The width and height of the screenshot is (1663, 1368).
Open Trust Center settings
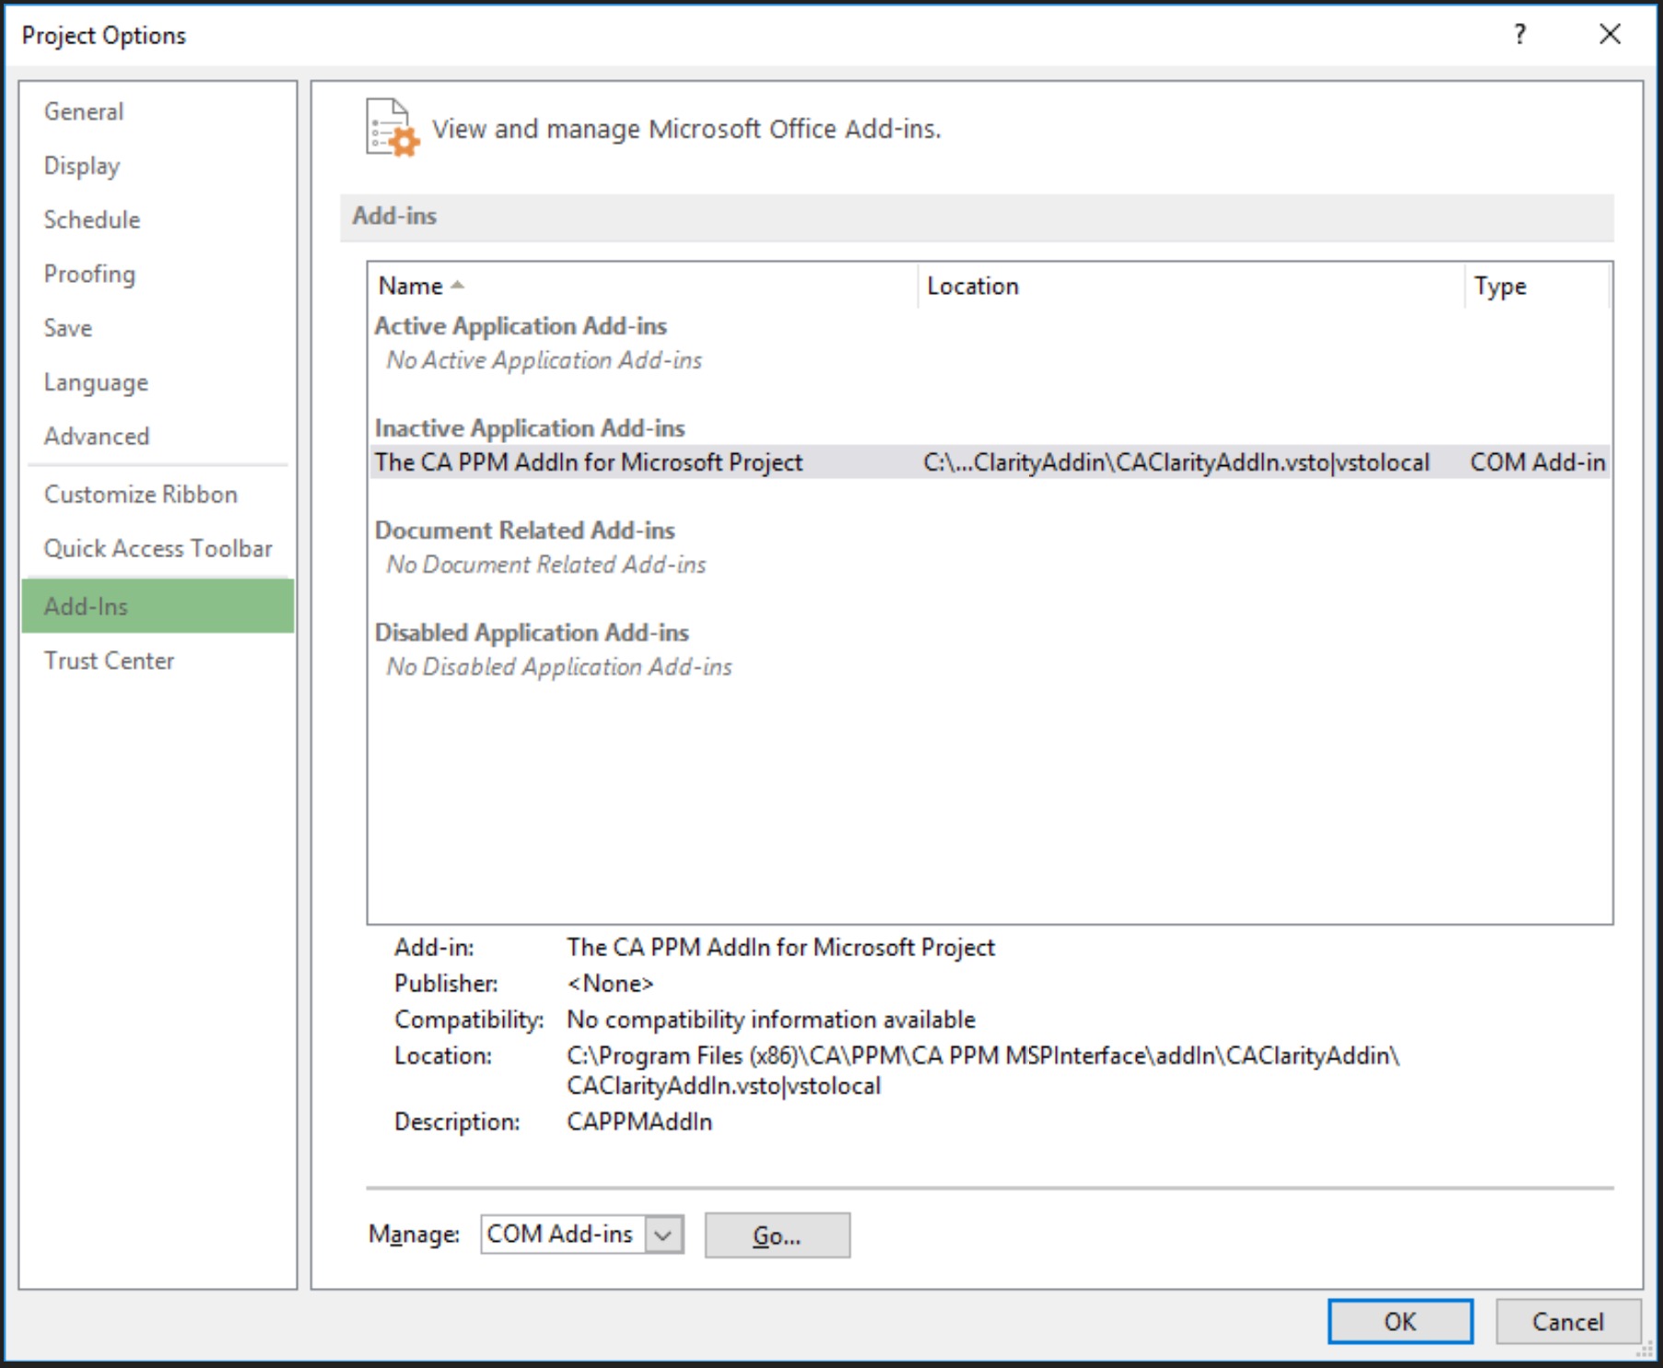click(x=109, y=661)
